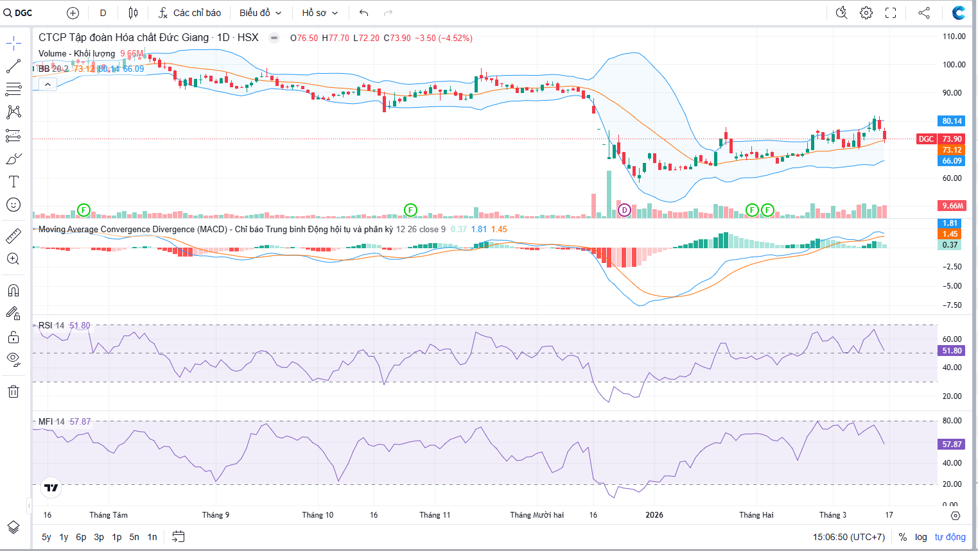Image resolution: width=978 pixels, height=551 pixels.
Task: Toggle lock all drawings
Action: tap(13, 337)
